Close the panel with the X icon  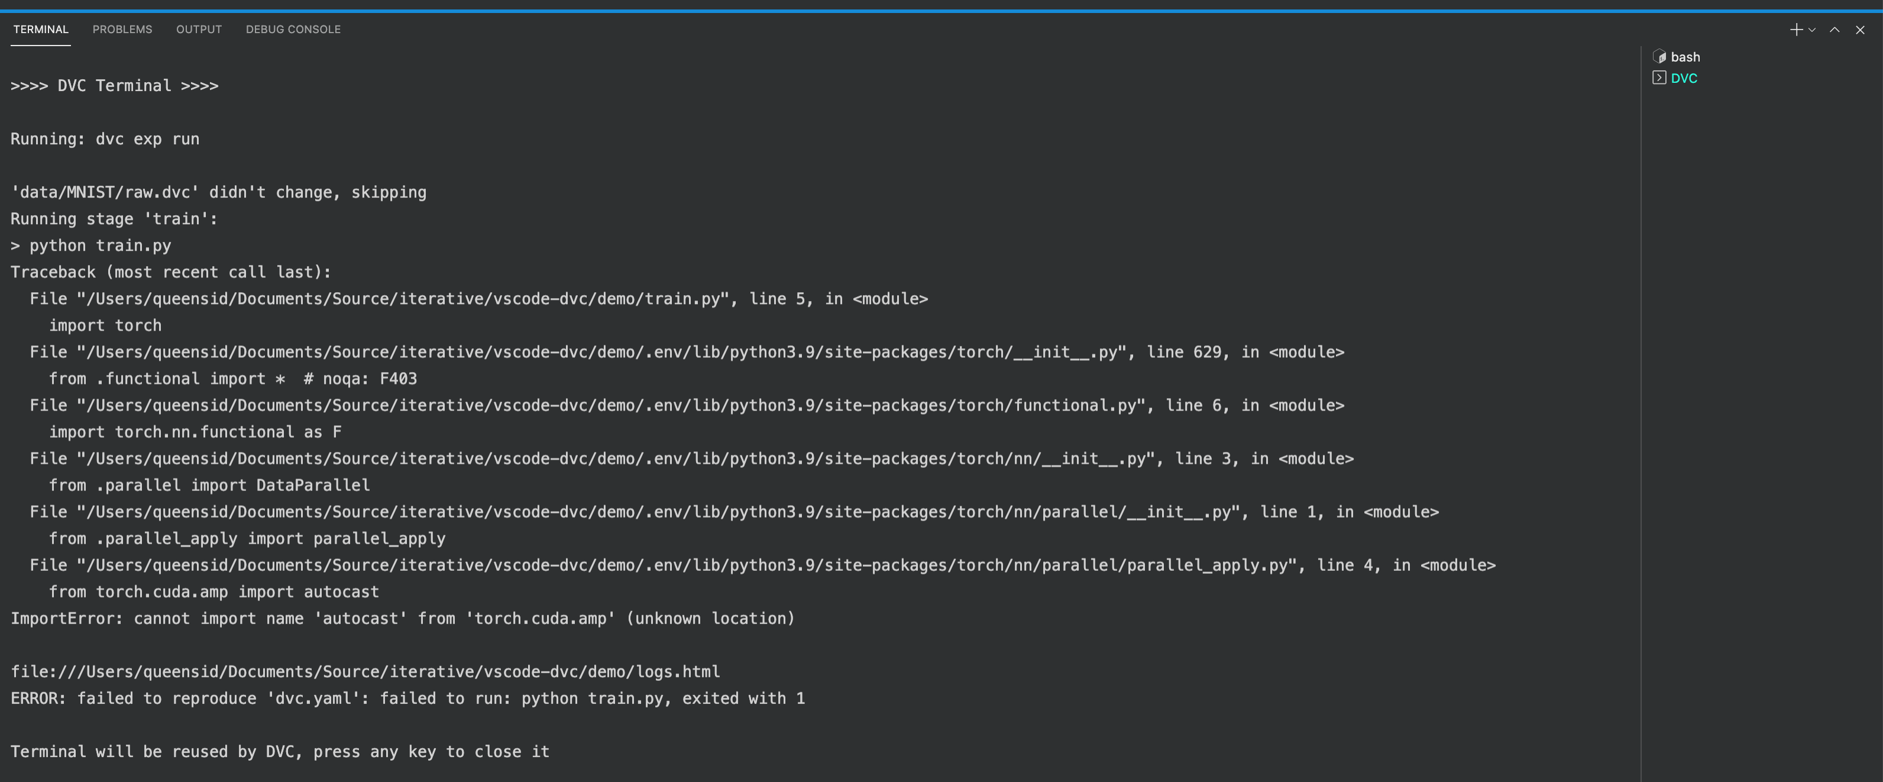(1859, 29)
